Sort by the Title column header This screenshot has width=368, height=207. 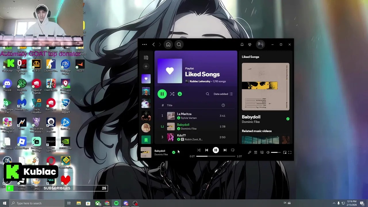point(169,105)
